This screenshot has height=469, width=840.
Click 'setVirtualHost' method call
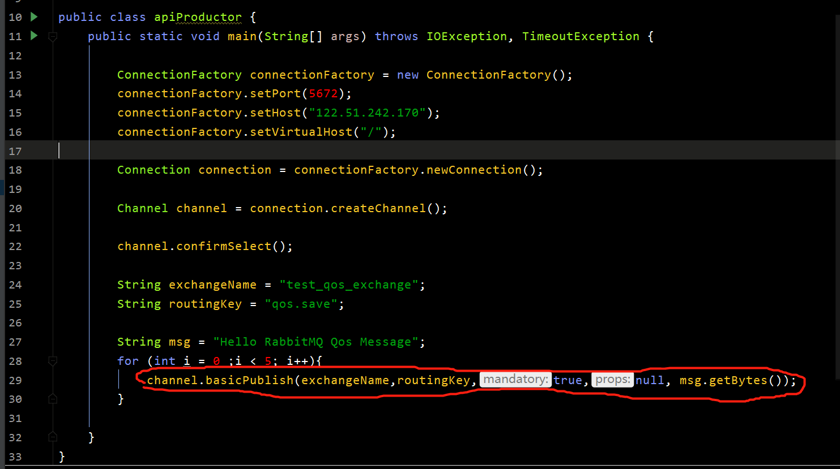[301, 132]
